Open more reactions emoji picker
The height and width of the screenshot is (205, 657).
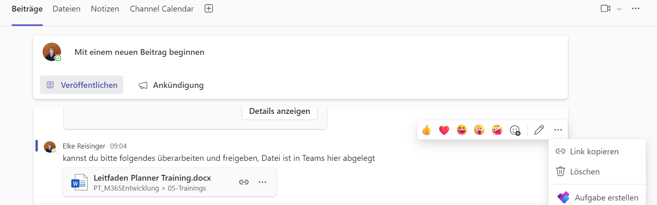coord(515,130)
